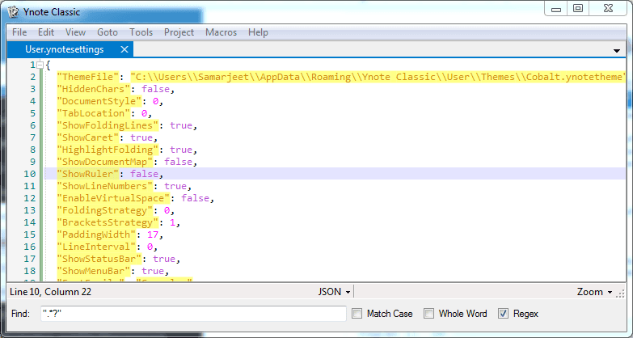Open the View menu
The width and height of the screenshot is (633, 338).
point(75,32)
